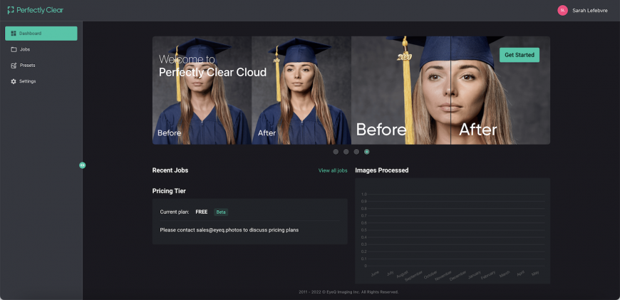620x300 pixels.
Task: Click Welcome to Perfectly Clear Cloud text
Action: 212,66
